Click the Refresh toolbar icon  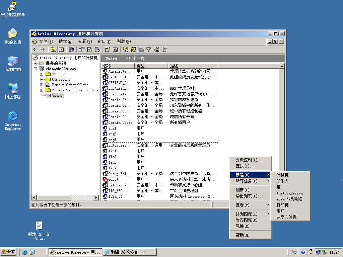tap(89, 50)
